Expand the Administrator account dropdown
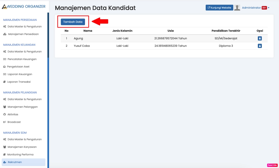This screenshot has width=279, height=168. [x=255, y=8]
